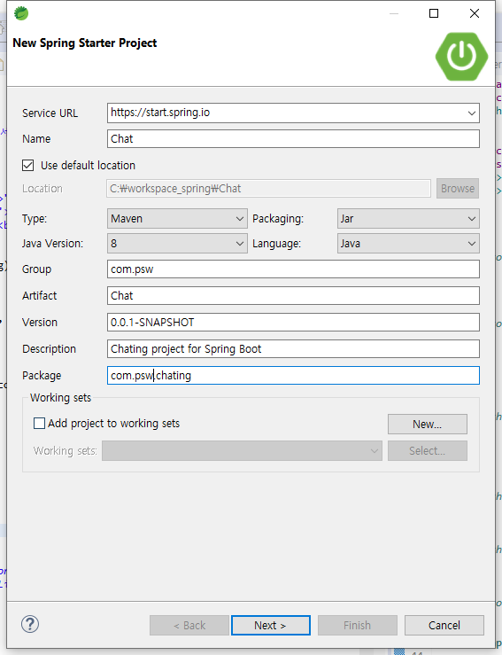Focus the Artifact input field

pos(293,296)
